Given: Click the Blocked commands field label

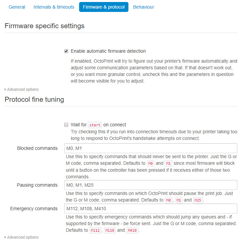Looking at the screenshot, I should click(x=37, y=148).
